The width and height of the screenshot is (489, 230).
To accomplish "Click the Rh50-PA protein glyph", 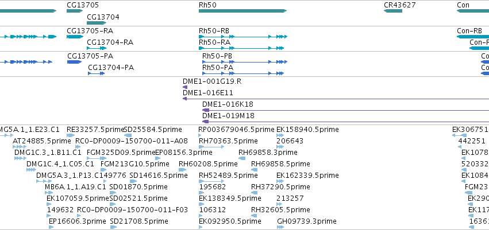I will 243,73.
